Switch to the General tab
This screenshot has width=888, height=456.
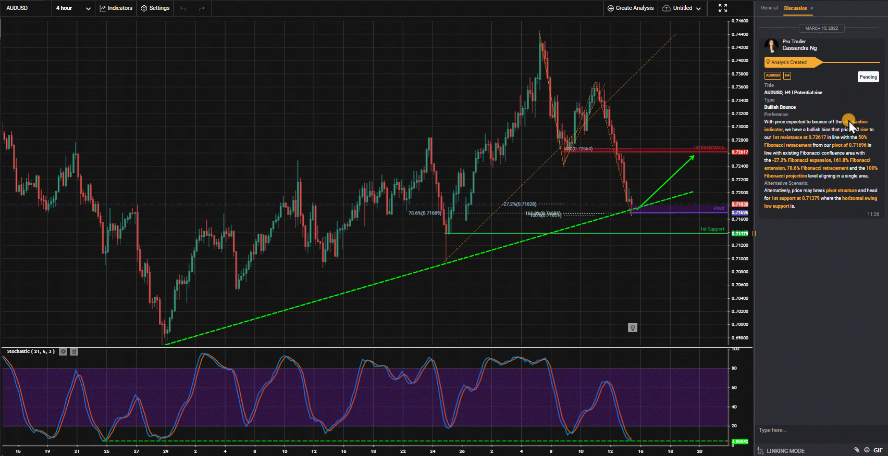(x=769, y=8)
